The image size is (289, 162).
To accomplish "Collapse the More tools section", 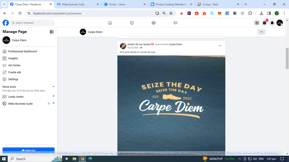I will [x=53, y=87].
